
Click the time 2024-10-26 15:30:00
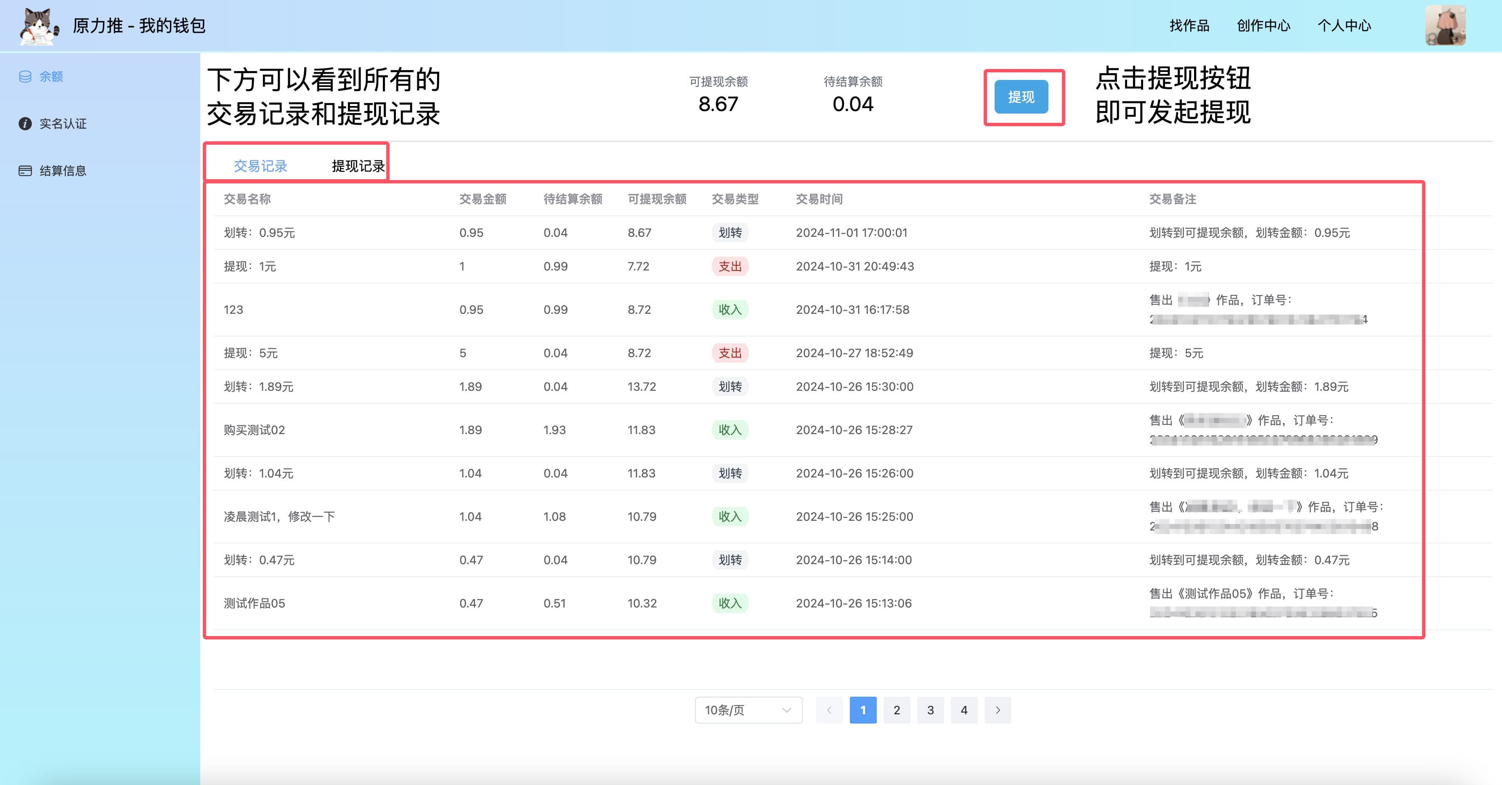click(x=855, y=387)
